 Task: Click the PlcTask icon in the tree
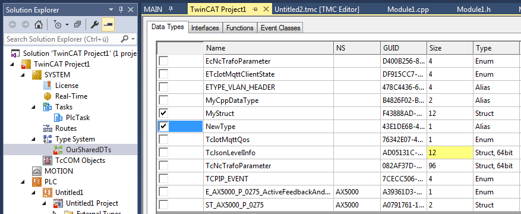[58, 117]
